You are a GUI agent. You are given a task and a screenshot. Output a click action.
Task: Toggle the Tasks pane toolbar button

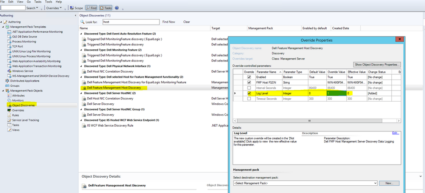click(106, 8)
